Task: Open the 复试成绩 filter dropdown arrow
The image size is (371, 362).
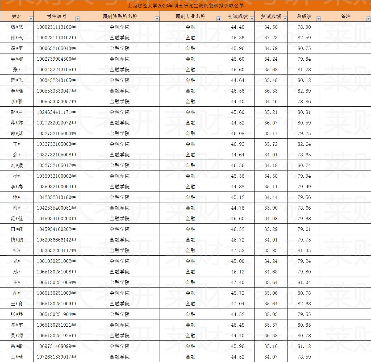Action: [x=285, y=19]
